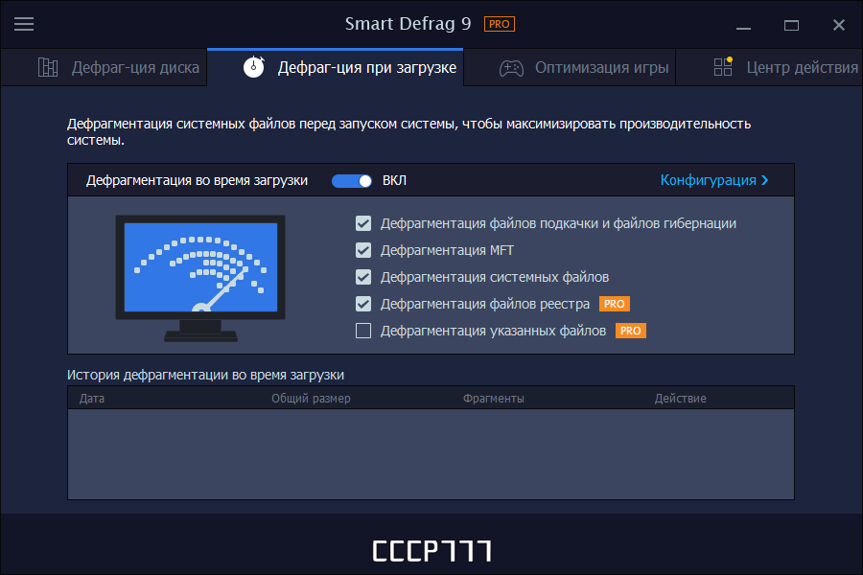
Task: Click the PRO badge beside Smart Defrag 9
Action: [x=500, y=24]
